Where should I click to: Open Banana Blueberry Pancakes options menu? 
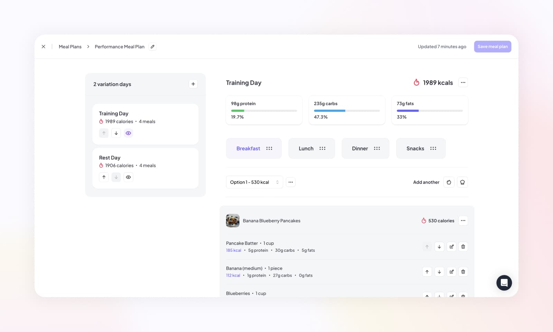point(463,221)
